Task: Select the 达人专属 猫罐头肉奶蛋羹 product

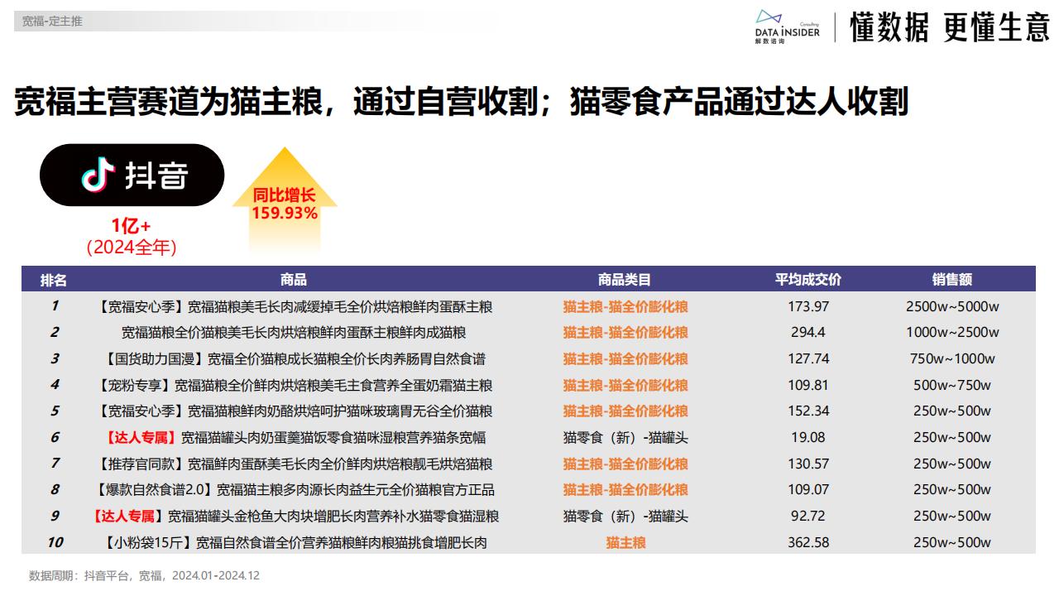Action: pyautogui.click(x=295, y=437)
